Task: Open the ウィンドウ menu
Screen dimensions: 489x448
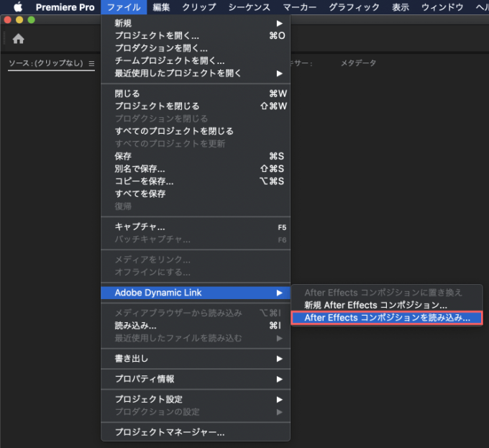Action: [x=442, y=7]
